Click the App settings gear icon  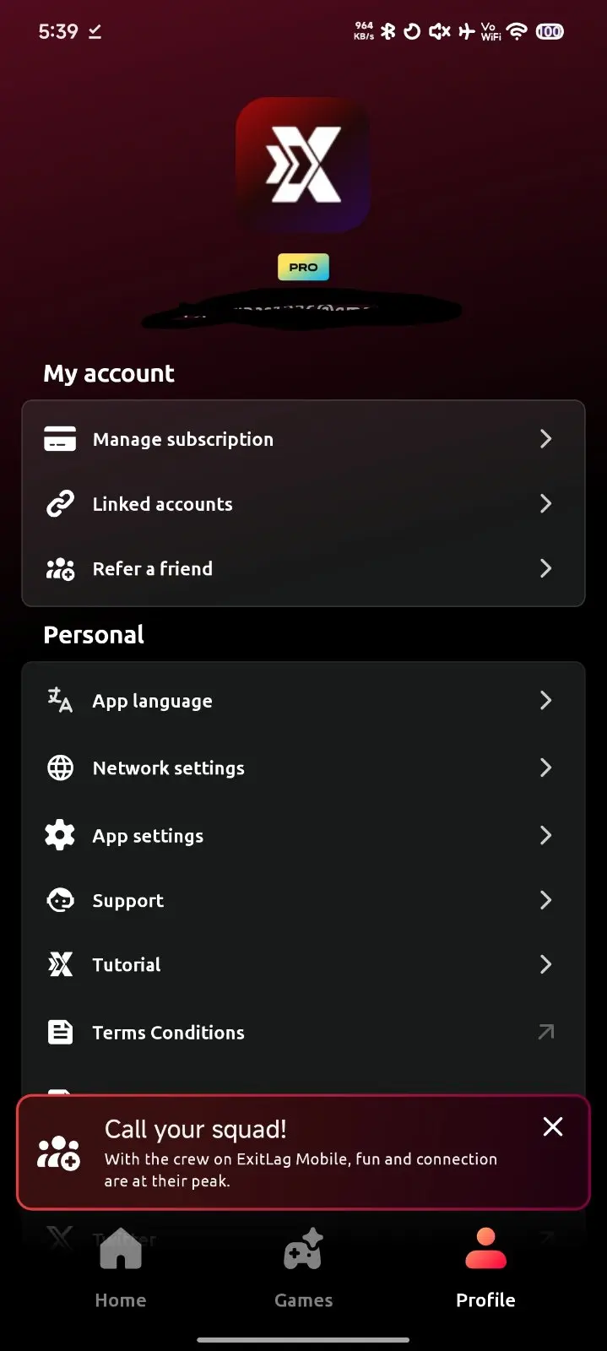tap(60, 835)
